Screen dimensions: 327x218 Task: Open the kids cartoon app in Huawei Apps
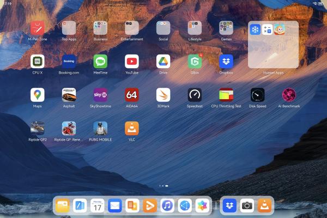click(280, 29)
